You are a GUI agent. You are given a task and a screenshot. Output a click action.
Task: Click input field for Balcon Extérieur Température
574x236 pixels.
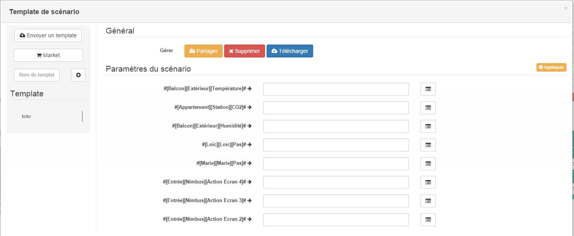(336, 89)
